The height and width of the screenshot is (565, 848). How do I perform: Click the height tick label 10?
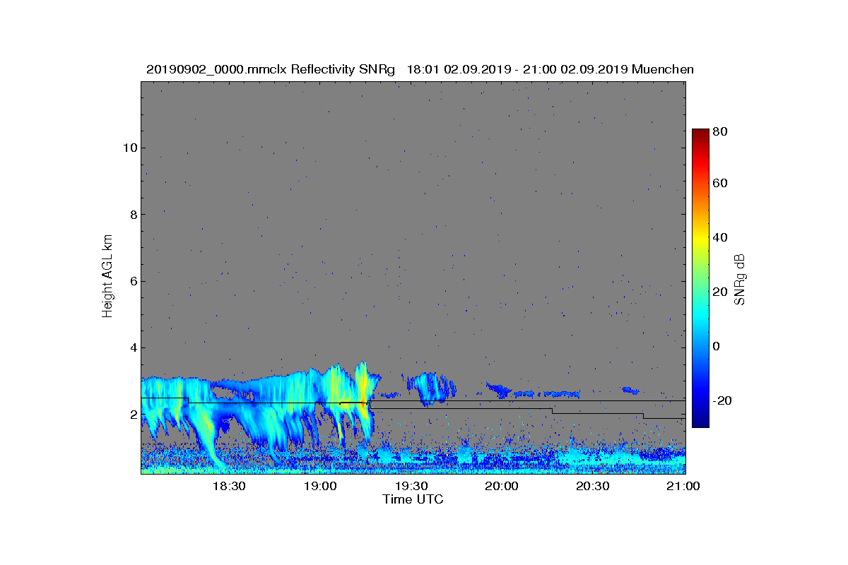[x=129, y=148]
